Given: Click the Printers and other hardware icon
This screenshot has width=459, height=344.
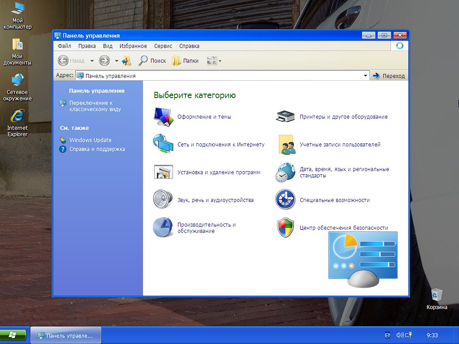Looking at the screenshot, I should pyautogui.click(x=285, y=116).
